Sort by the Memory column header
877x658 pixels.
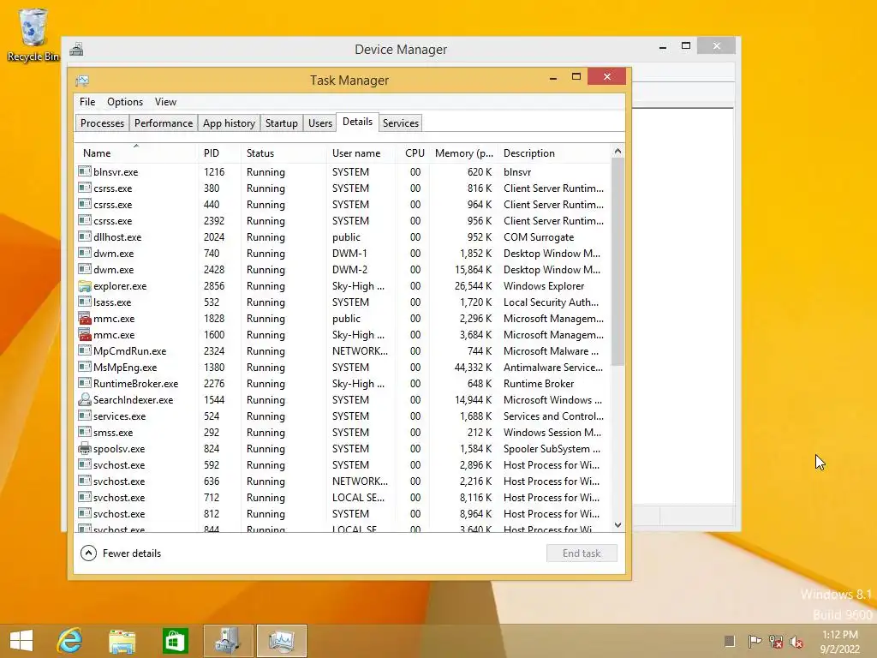pos(463,153)
